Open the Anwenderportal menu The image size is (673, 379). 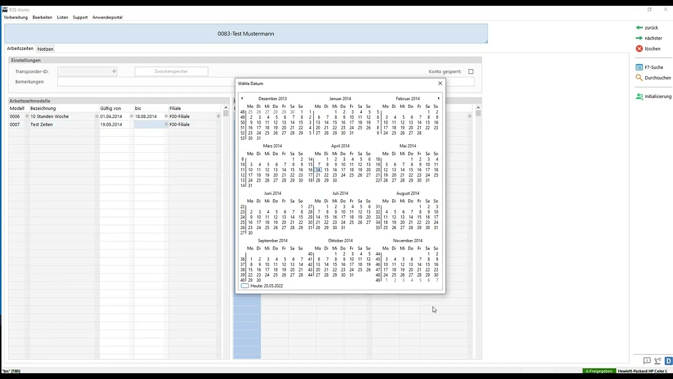tap(107, 17)
